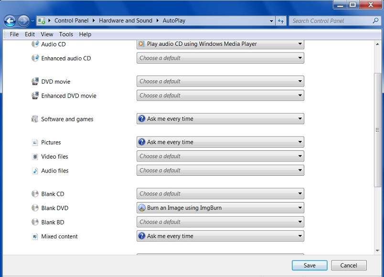Click the Mixed content icon
The width and height of the screenshot is (384, 277).
[35, 236]
